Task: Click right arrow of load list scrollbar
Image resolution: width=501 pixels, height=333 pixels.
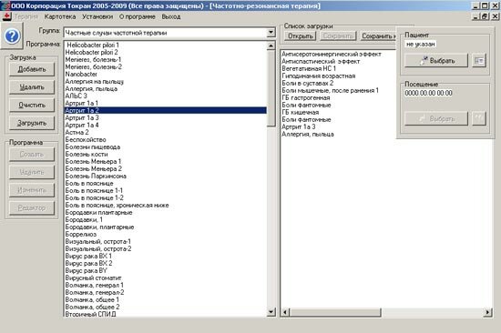Action: coord(487,312)
